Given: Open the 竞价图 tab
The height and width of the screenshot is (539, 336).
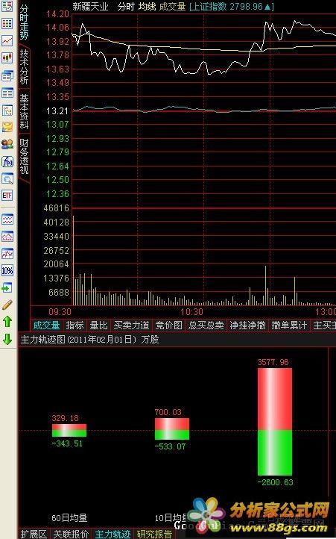Looking at the screenshot, I should click(168, 325).
